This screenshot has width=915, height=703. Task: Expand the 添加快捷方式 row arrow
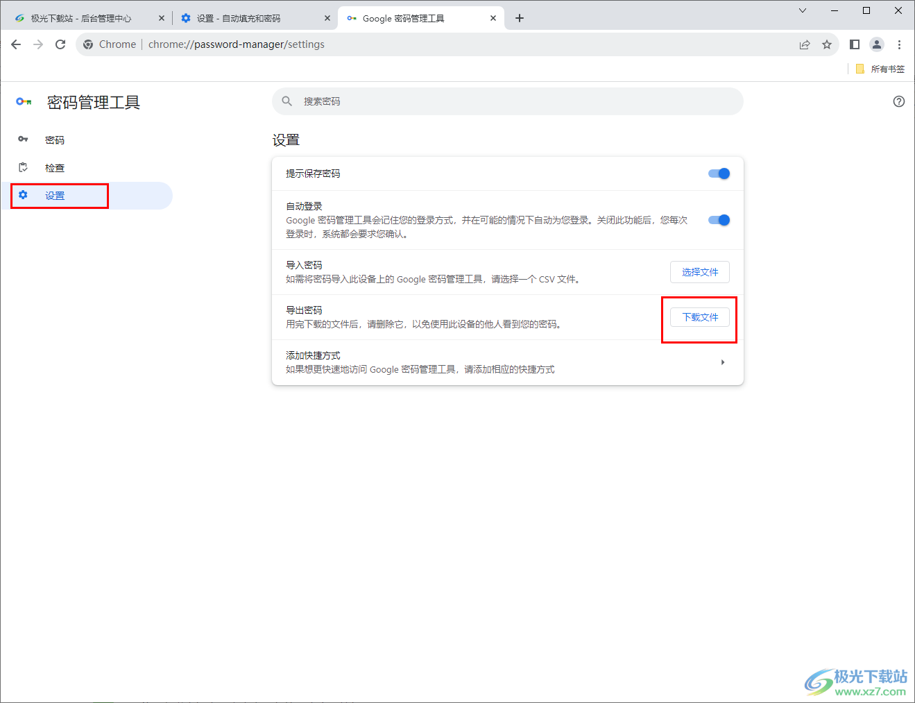click(x=723, y=362)
